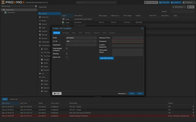Switch to the CPU tab
This screenshot has width=196, height=122.
click(80, 33)
